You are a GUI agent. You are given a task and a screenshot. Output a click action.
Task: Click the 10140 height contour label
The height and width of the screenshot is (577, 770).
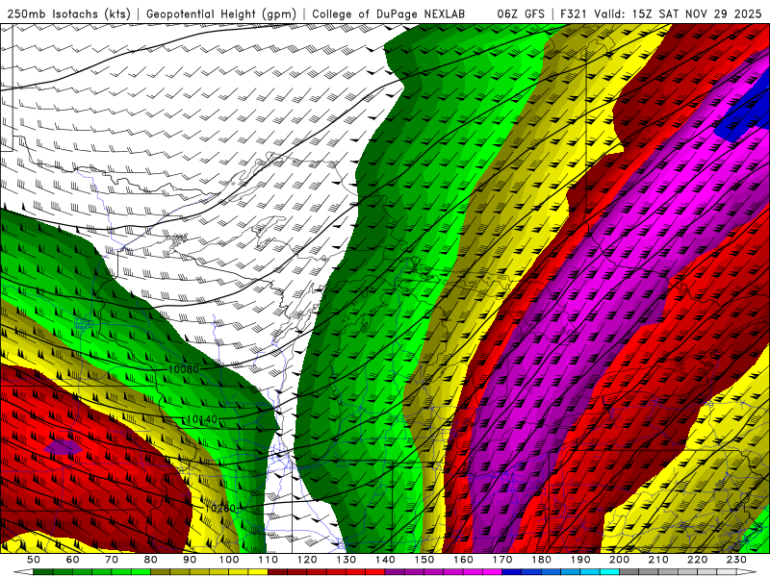(x=202, y=419)
